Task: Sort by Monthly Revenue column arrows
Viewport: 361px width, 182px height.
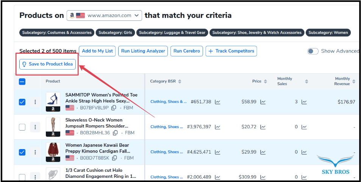Action: point(354,81)
